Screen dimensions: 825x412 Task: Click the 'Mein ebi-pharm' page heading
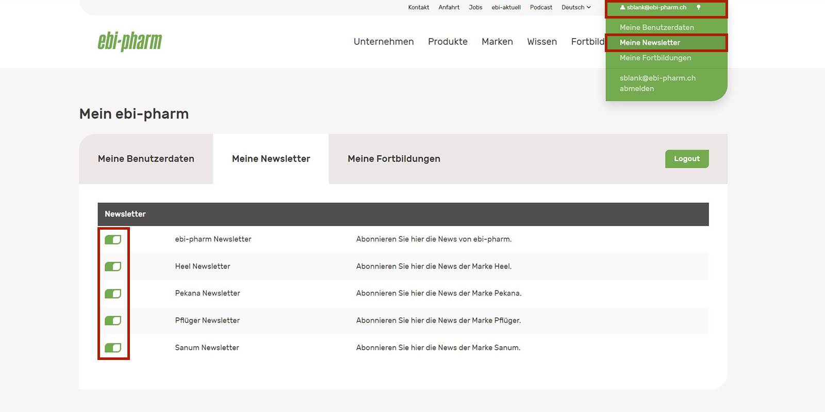(134, 114)
